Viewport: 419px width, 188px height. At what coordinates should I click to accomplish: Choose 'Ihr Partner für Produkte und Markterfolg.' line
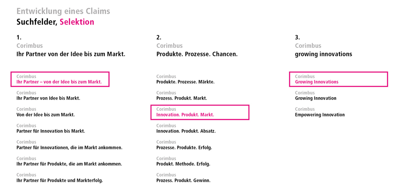coord(60,180)
